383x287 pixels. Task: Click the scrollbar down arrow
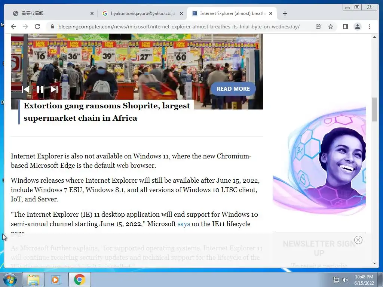click(x=374, y=263)
